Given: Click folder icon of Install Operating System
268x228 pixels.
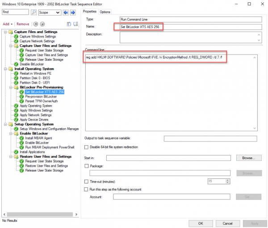Looking at the screenshot, I should tap(11, 69).
